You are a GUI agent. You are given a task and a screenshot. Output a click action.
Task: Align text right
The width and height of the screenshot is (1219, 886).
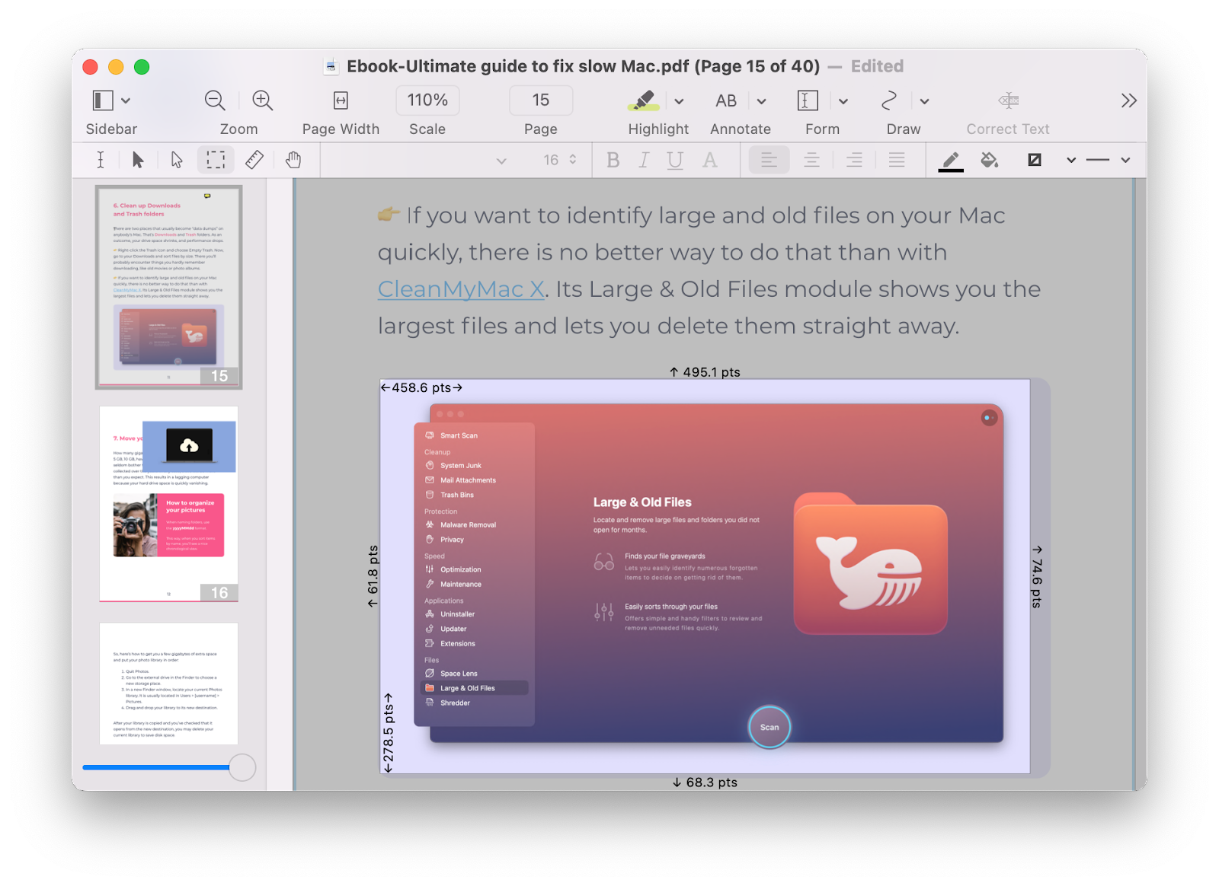click(x=855, y=160)
